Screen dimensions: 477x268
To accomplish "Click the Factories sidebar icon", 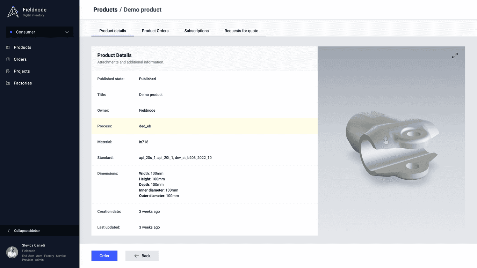I will [x=8, y=83].
